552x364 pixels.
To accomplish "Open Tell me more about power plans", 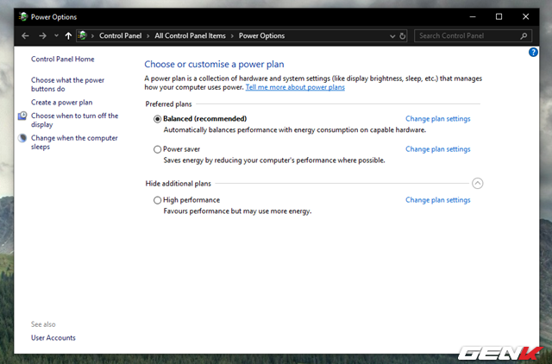I will click(x=295, y=87).
